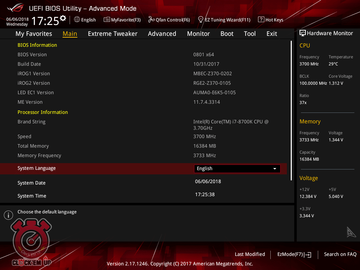Launch EZ Tuning Wizard lightbulb icon

point(201,20)
